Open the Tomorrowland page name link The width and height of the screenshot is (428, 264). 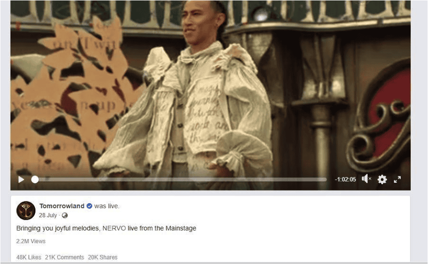(62, 206)
